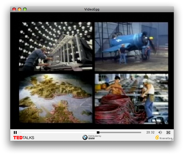184x155 pixels.
Task: Mute the audio with the speaker icon
Action: point(160,132)
